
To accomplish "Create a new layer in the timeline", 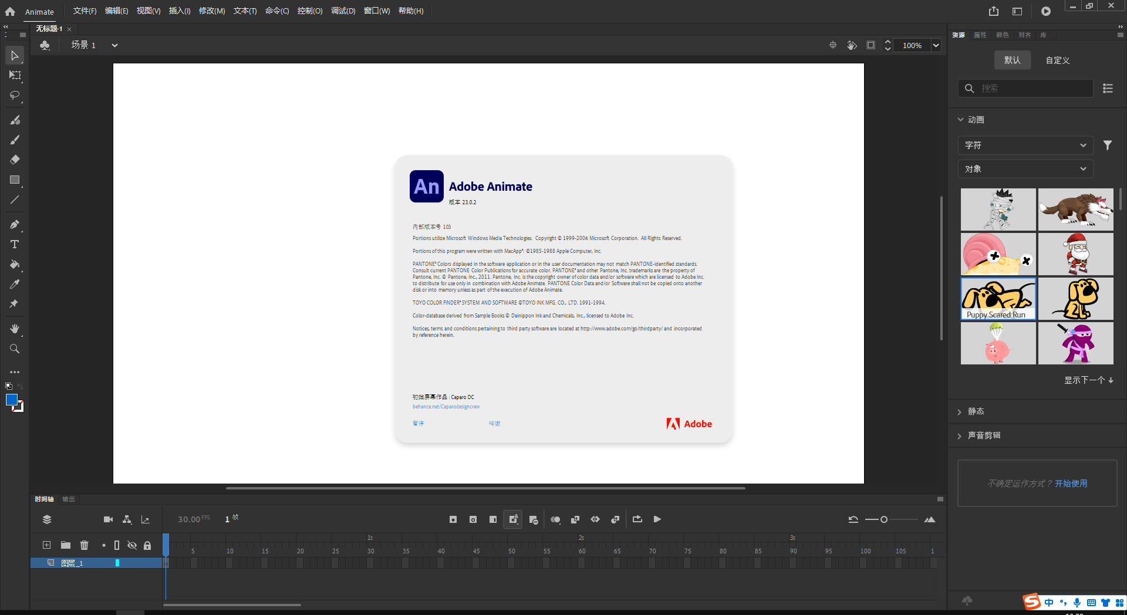I will tap(46, 545).
